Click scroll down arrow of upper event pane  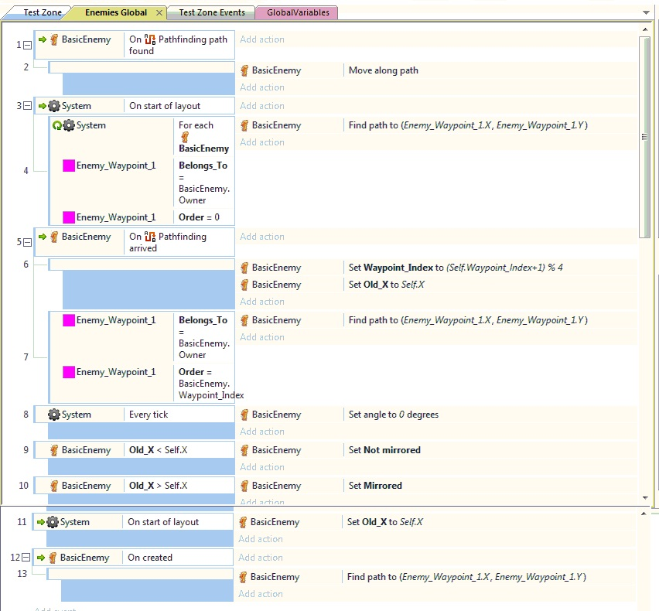(x=645, y=498)
